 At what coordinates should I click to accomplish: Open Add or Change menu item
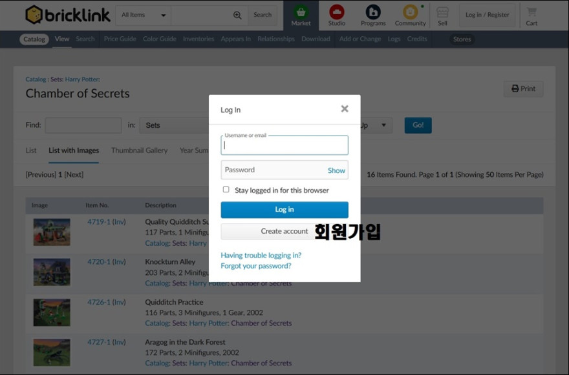[360, 39]
